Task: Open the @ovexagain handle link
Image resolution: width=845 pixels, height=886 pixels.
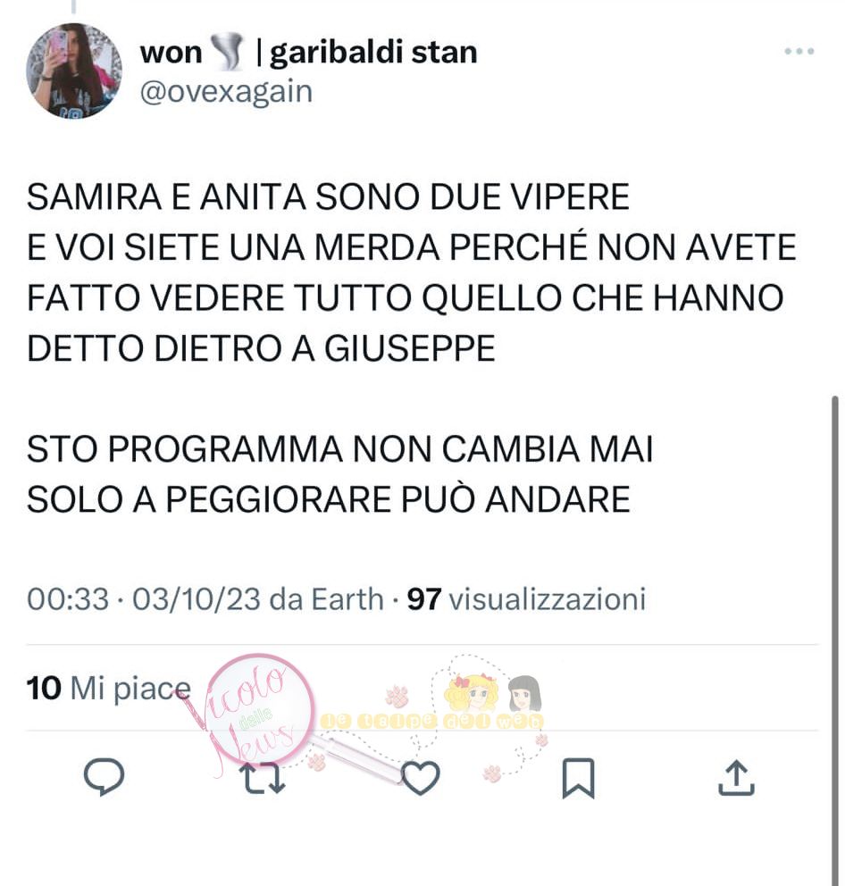Action: 226,91
